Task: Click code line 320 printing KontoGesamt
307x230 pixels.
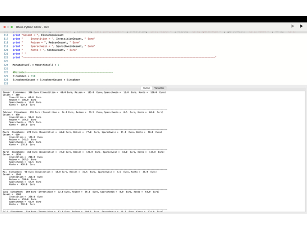Action: click(x=45, y=50)
